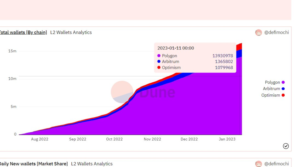Open the Daily New wallets [Market Share] link
This screenshot has height=167, width=297.
(34, 164)
